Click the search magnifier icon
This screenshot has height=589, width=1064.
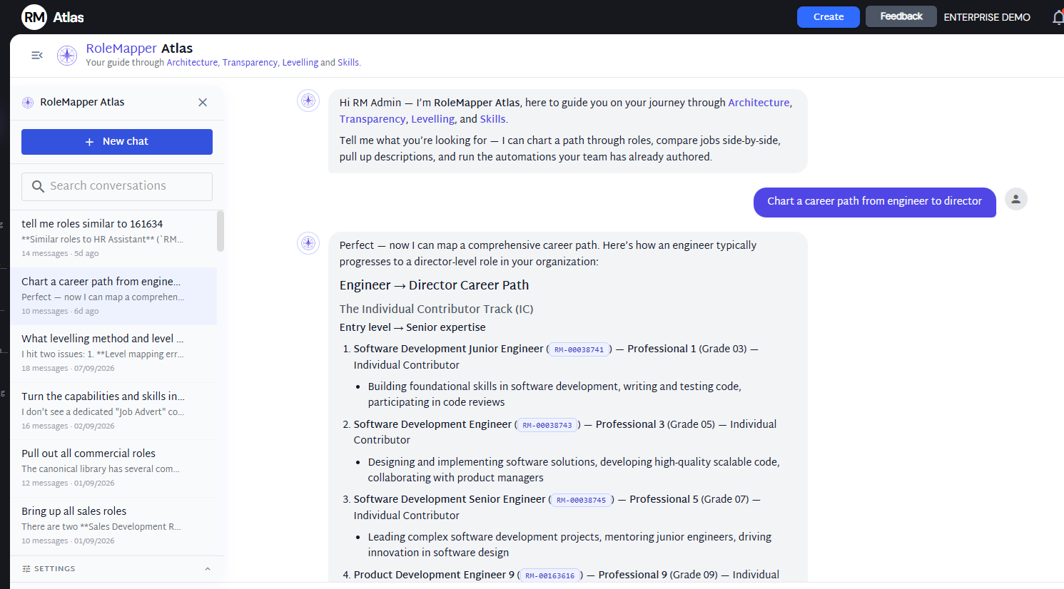[39, 187]
